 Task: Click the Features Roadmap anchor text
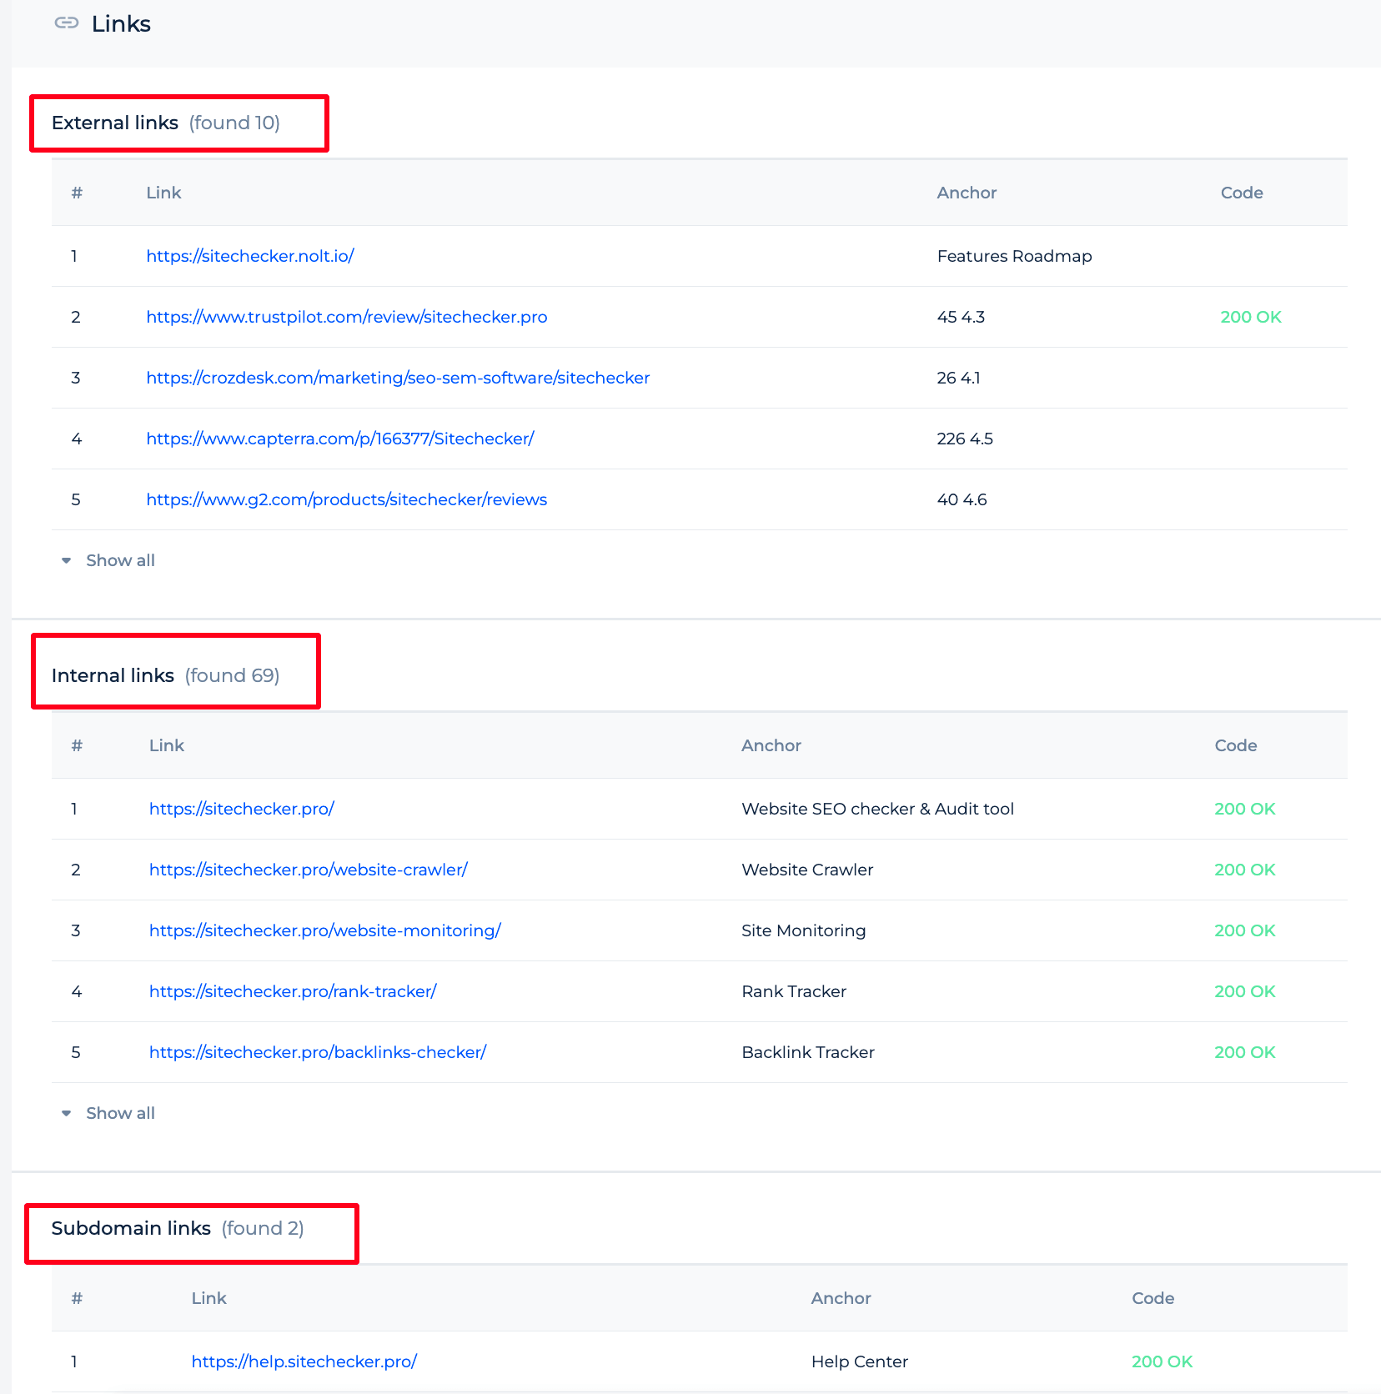click(x=1015, y=256)
